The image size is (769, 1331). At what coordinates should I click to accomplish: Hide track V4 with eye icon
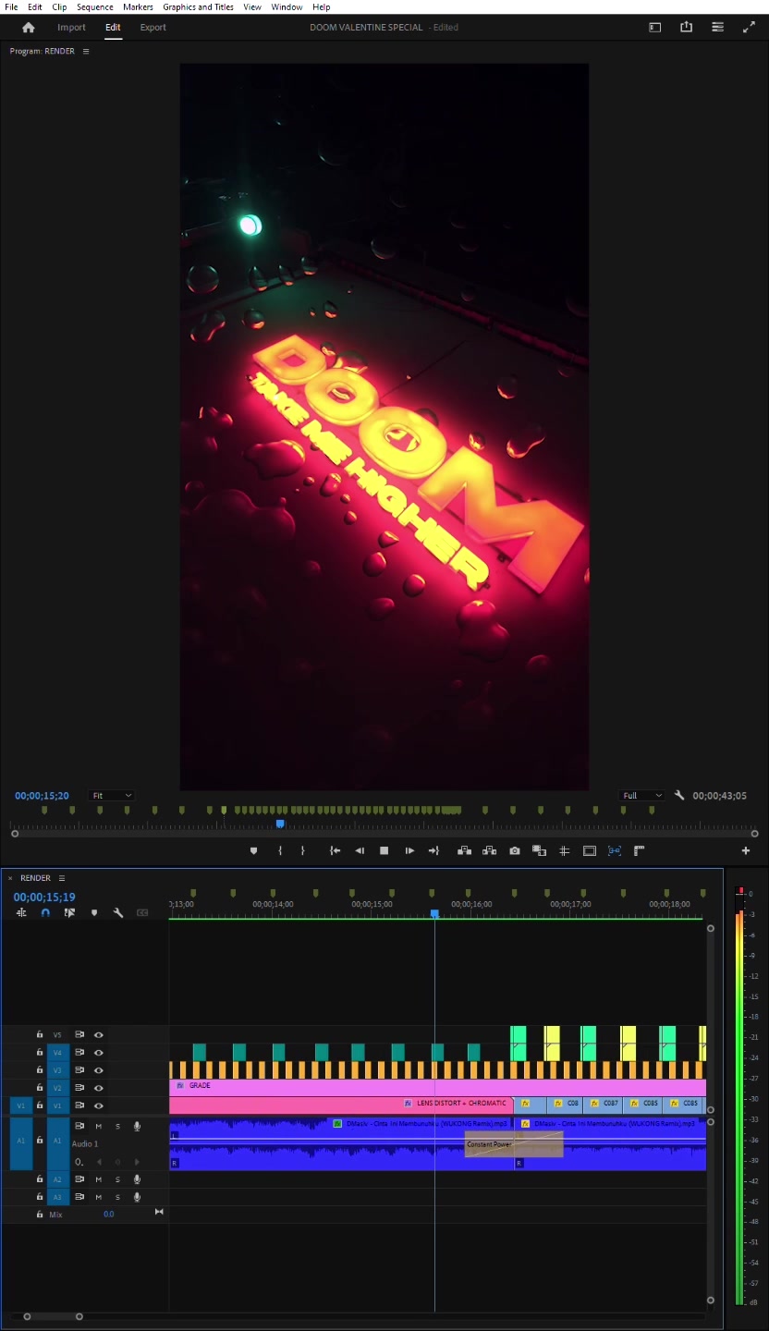99,1053
